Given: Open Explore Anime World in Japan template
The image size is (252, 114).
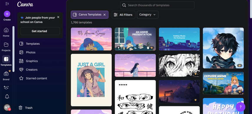Looking at the screenshot, I should (x=223, y=83).
